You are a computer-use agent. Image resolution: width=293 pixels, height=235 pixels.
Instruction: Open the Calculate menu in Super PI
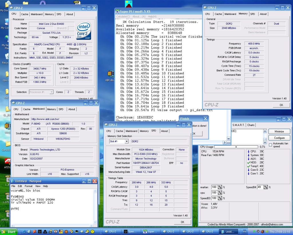coord(123,17)
